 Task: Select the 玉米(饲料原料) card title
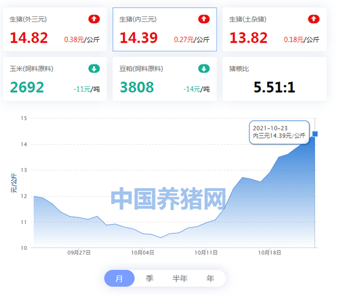(x=31, y=69)
